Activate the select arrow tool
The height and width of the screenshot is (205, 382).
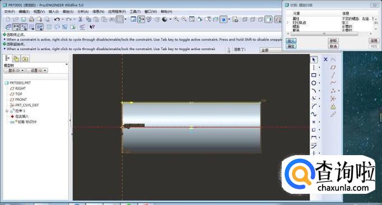[x=314, y=59]
